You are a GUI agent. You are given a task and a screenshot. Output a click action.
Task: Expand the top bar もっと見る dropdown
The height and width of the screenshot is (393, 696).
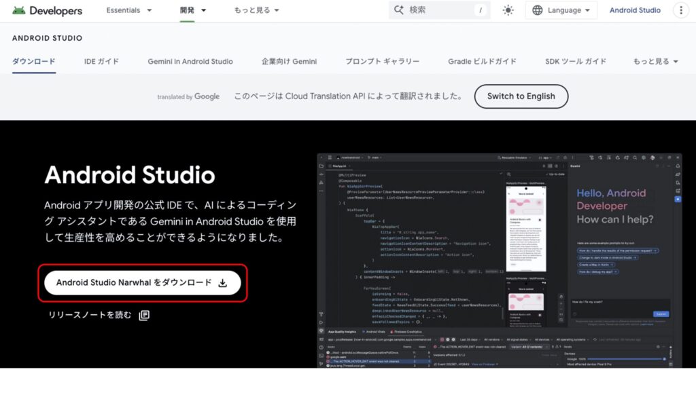[256, 10]
